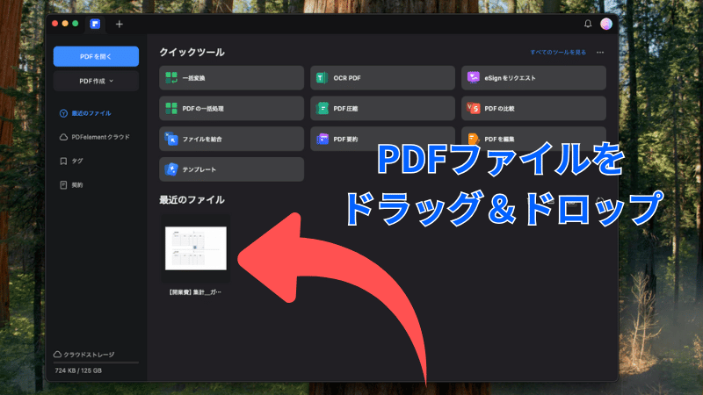Click the PDF要約 purple icon
Viewport: 703px width, 395px height.
[x=323, y=139]
